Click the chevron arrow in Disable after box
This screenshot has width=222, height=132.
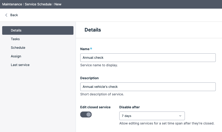tap(180, 116)
